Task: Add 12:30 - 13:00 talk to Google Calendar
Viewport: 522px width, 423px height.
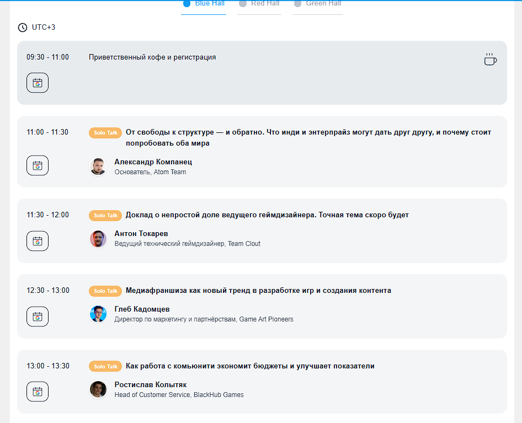Action: (38, 317)
